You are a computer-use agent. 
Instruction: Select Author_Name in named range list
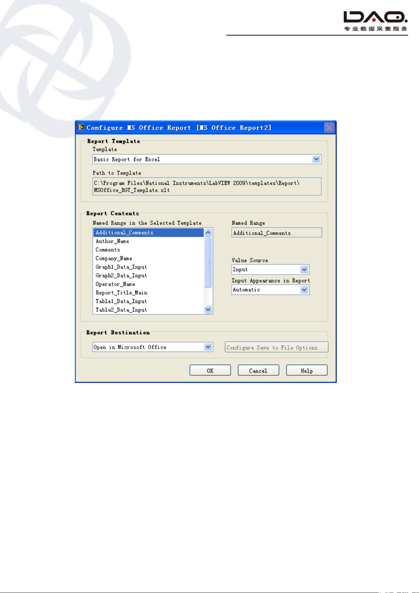[x=112, y=241]
